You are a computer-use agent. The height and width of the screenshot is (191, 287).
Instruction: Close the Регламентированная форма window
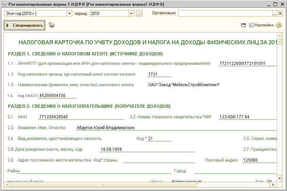(282, 4)
